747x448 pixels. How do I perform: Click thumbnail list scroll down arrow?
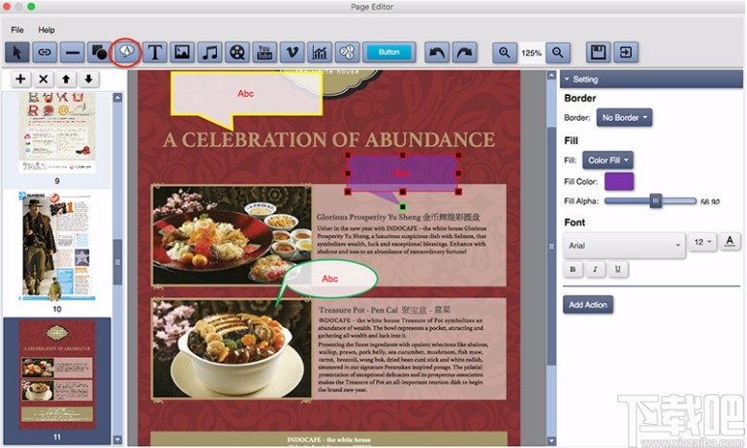(117, 440)
